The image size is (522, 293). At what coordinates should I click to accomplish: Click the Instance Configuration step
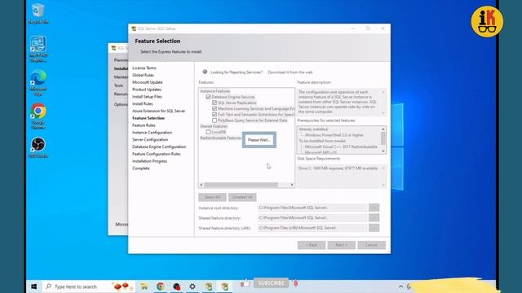point(153,132)
